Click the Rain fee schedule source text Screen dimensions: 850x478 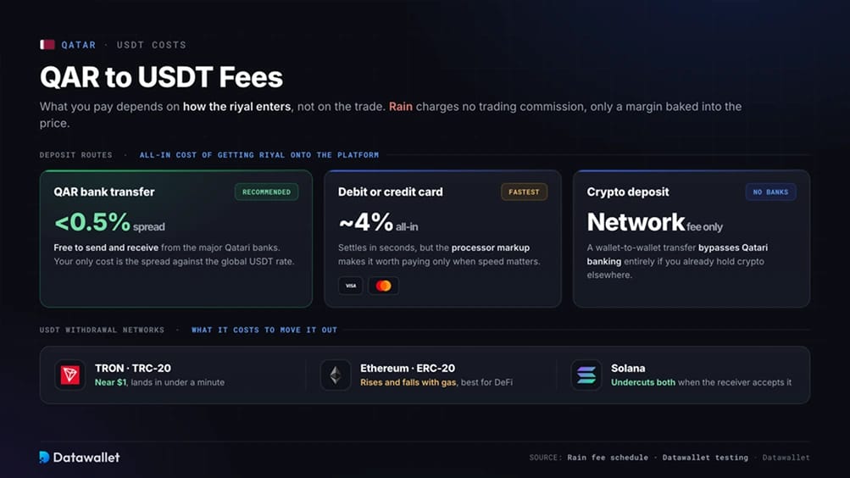click(608, 458)
